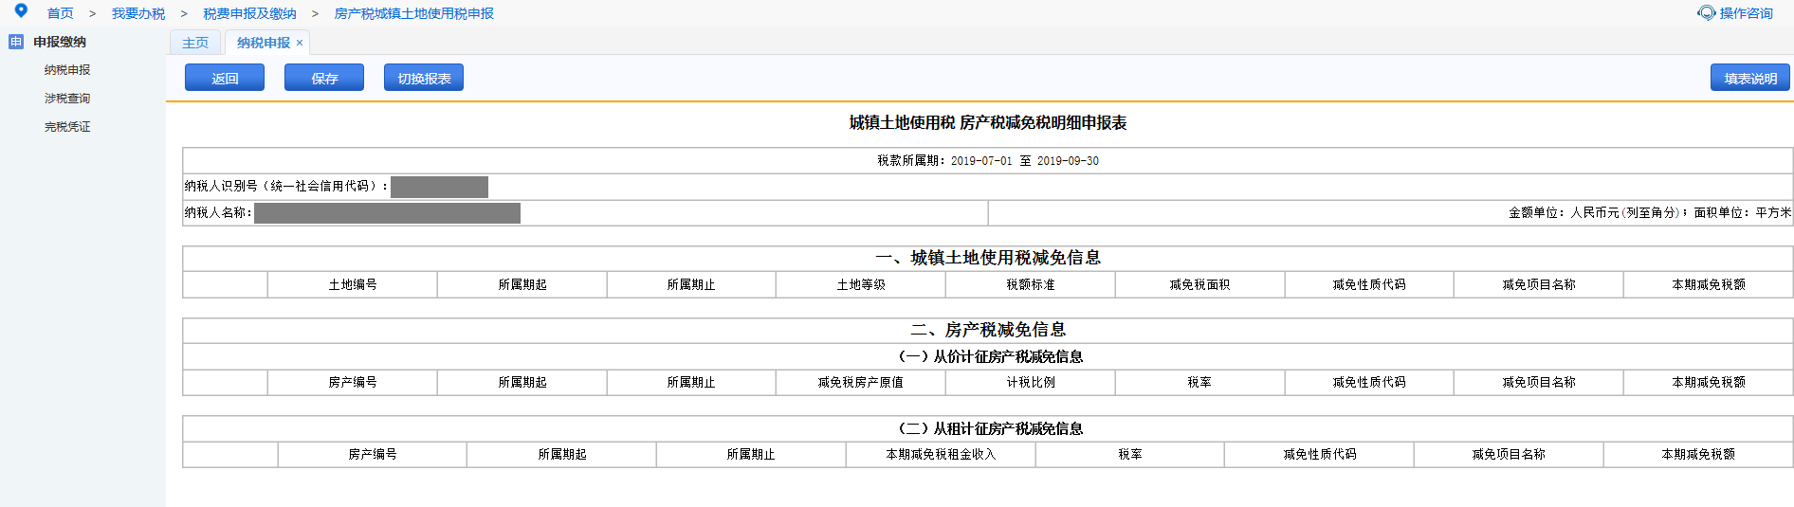Open 我要办税 breadcrumb link

click(138, 13)
